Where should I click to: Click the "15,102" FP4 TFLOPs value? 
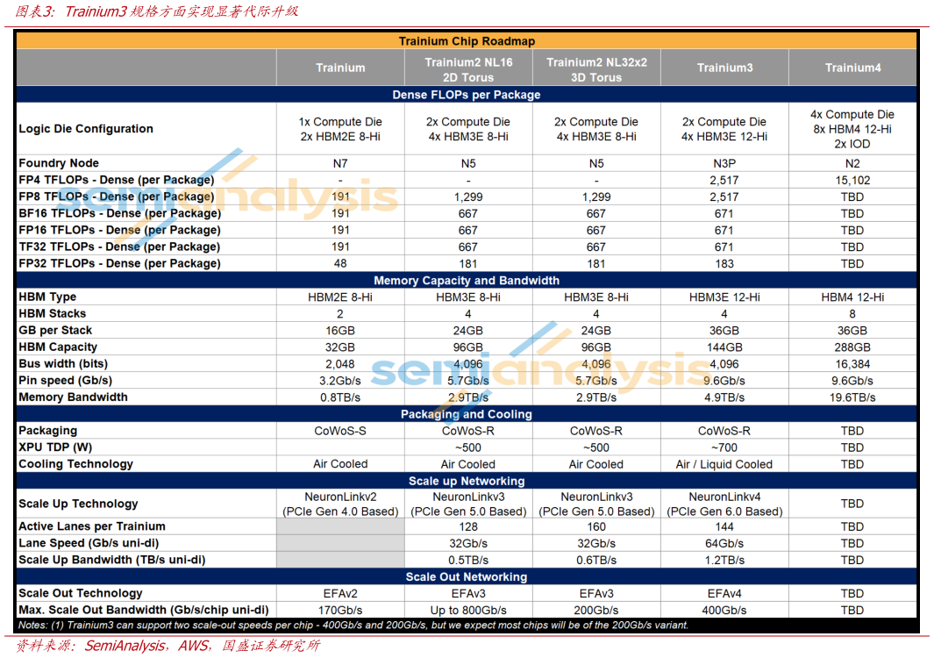pos(852,180)
